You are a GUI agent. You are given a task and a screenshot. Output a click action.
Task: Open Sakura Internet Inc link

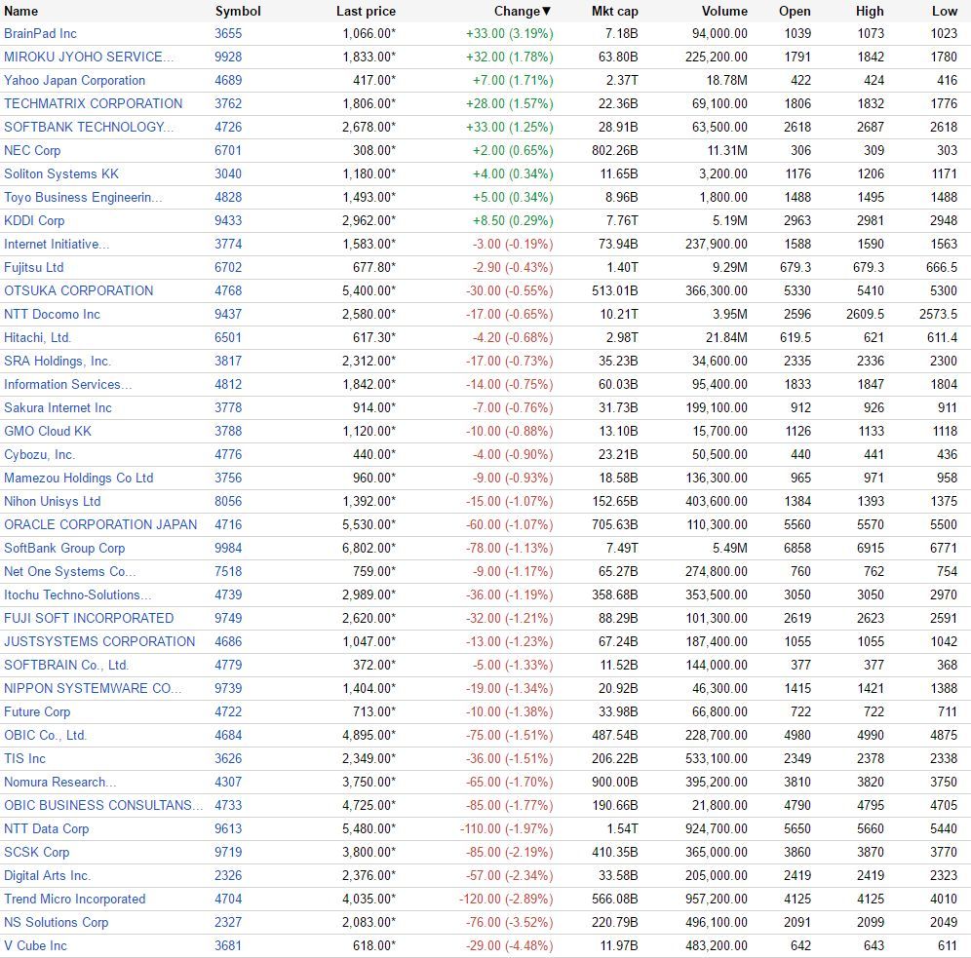pyautogui.click(x=58, y=407)
